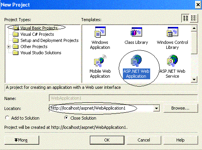Select Visual Basic Projects label in tree
This screenshot has width=202, height=150.
tap(39, 28)
